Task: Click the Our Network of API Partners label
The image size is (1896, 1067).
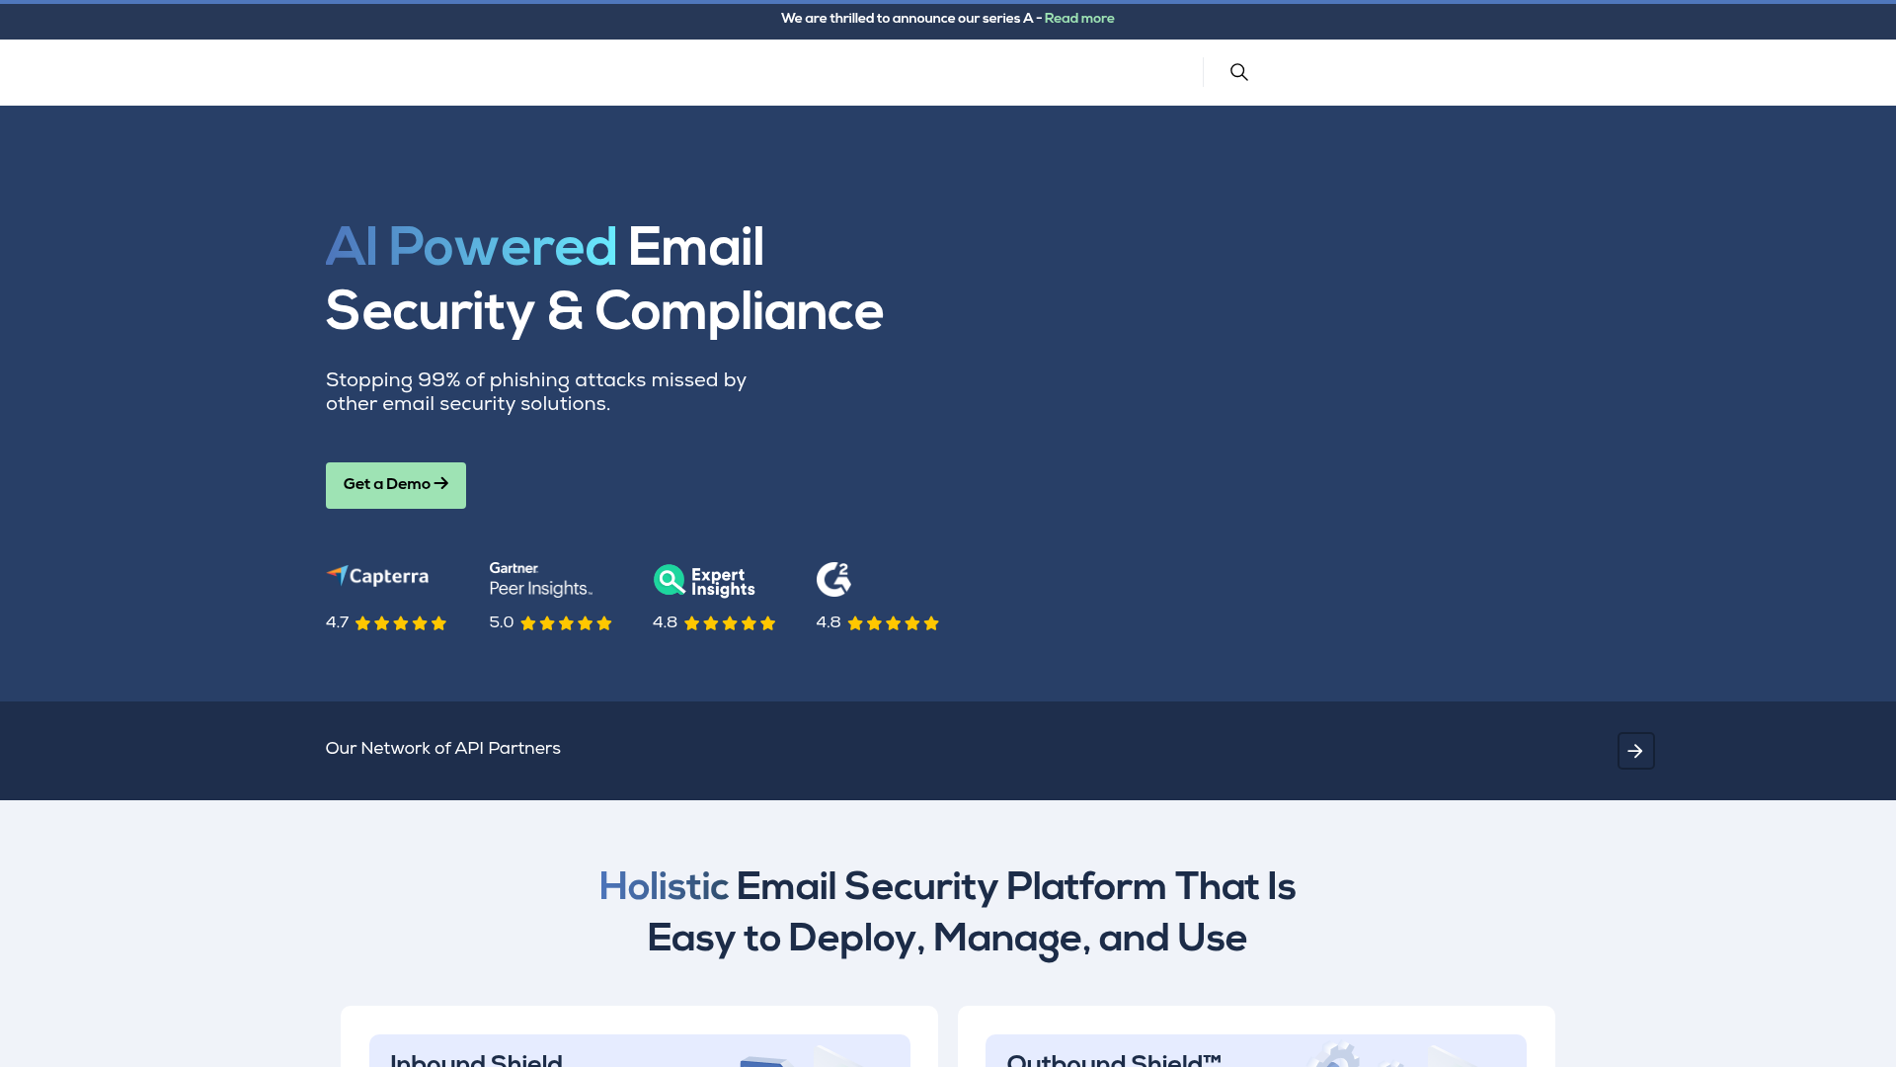Action: 442,750
